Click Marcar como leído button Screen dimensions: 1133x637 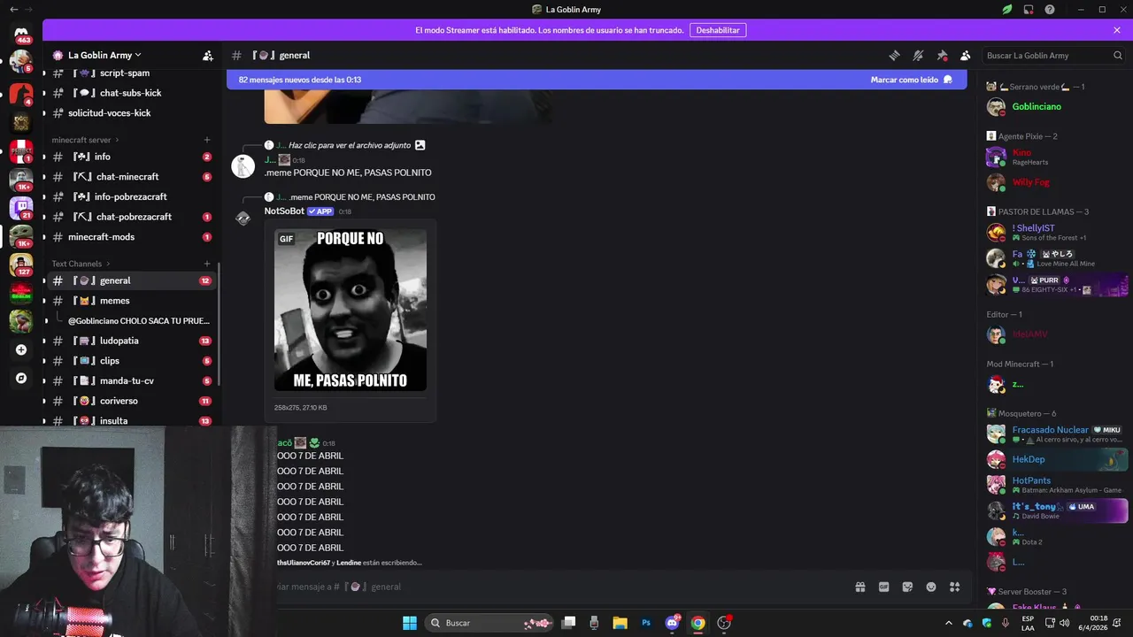(x=911, y=80)
